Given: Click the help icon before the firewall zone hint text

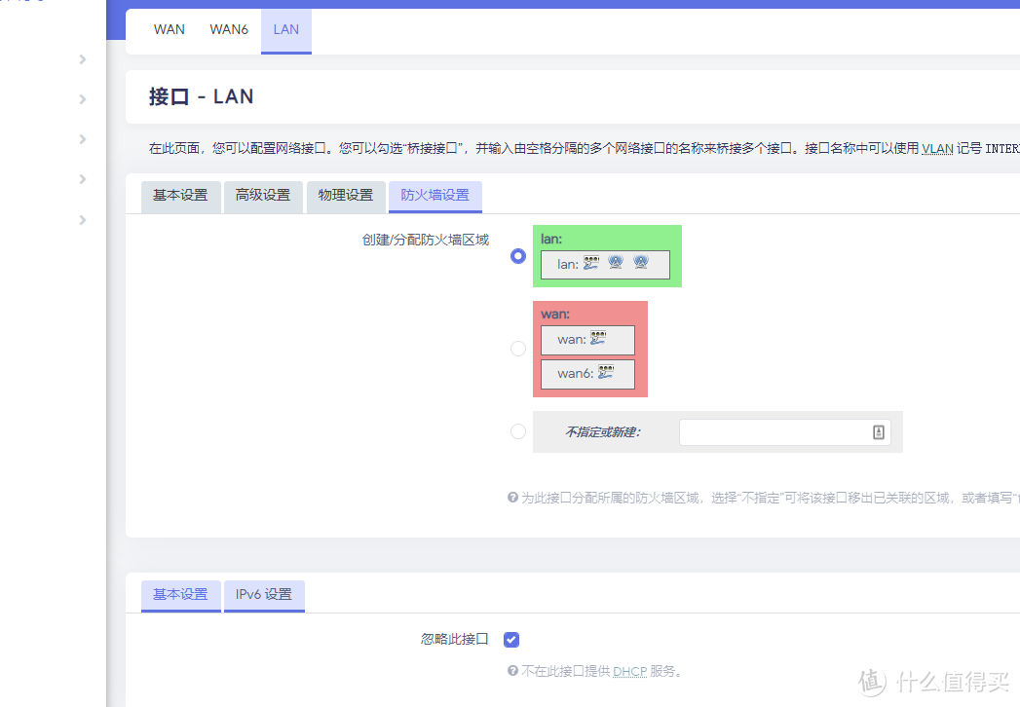Looking at the screenshot, I should tap(511, 497).
